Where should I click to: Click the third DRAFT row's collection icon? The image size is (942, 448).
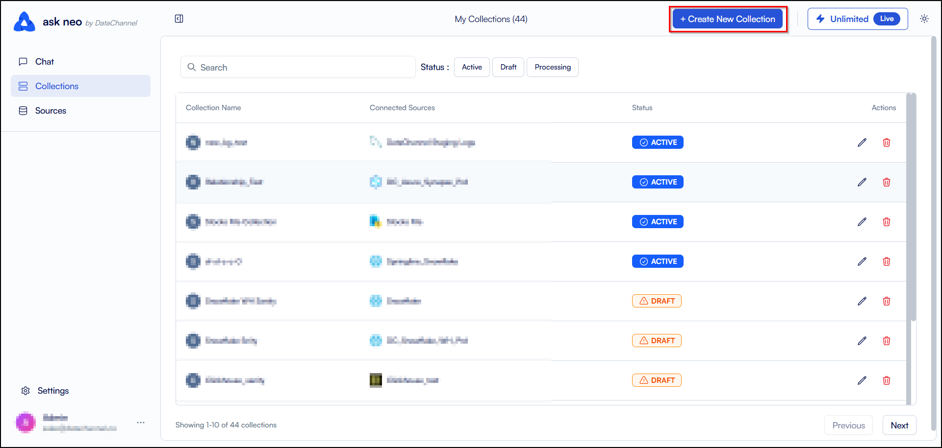click(193, 380)
